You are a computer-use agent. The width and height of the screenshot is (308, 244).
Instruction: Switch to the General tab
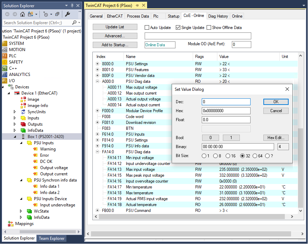[96, 16]
